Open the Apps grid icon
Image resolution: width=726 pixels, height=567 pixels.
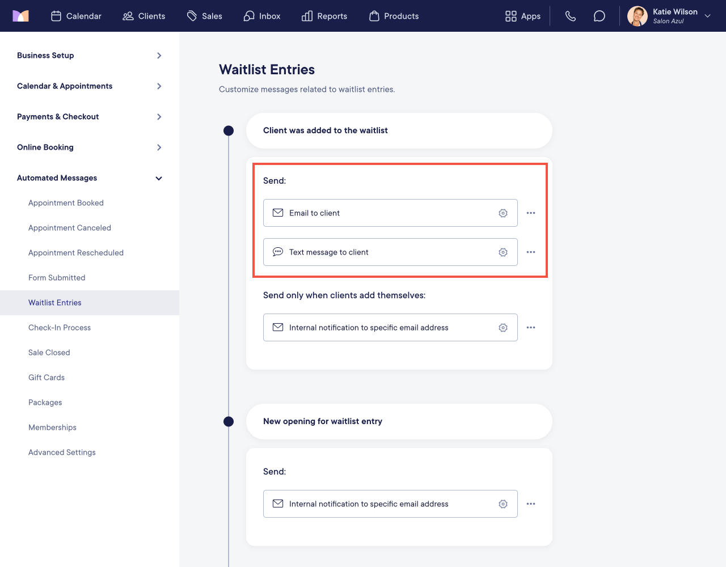(522, 16)
